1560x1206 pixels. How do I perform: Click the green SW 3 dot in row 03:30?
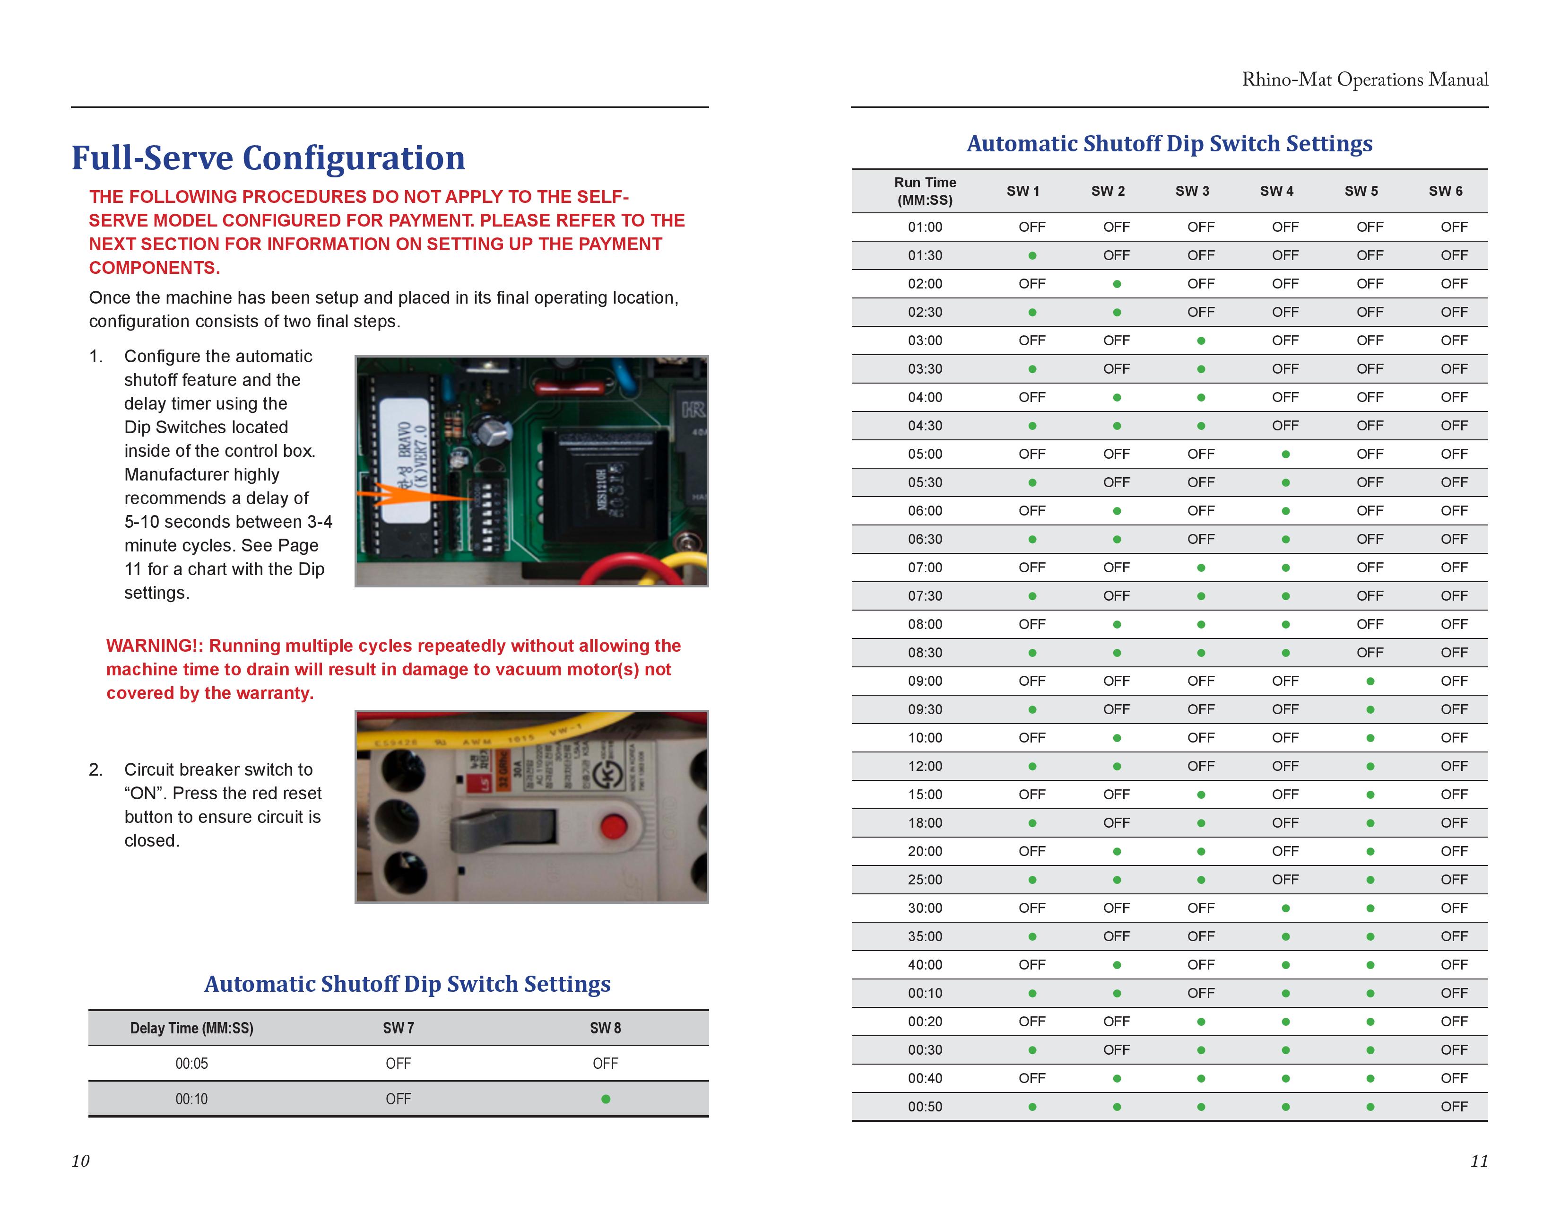click(x=1201, y=369)
